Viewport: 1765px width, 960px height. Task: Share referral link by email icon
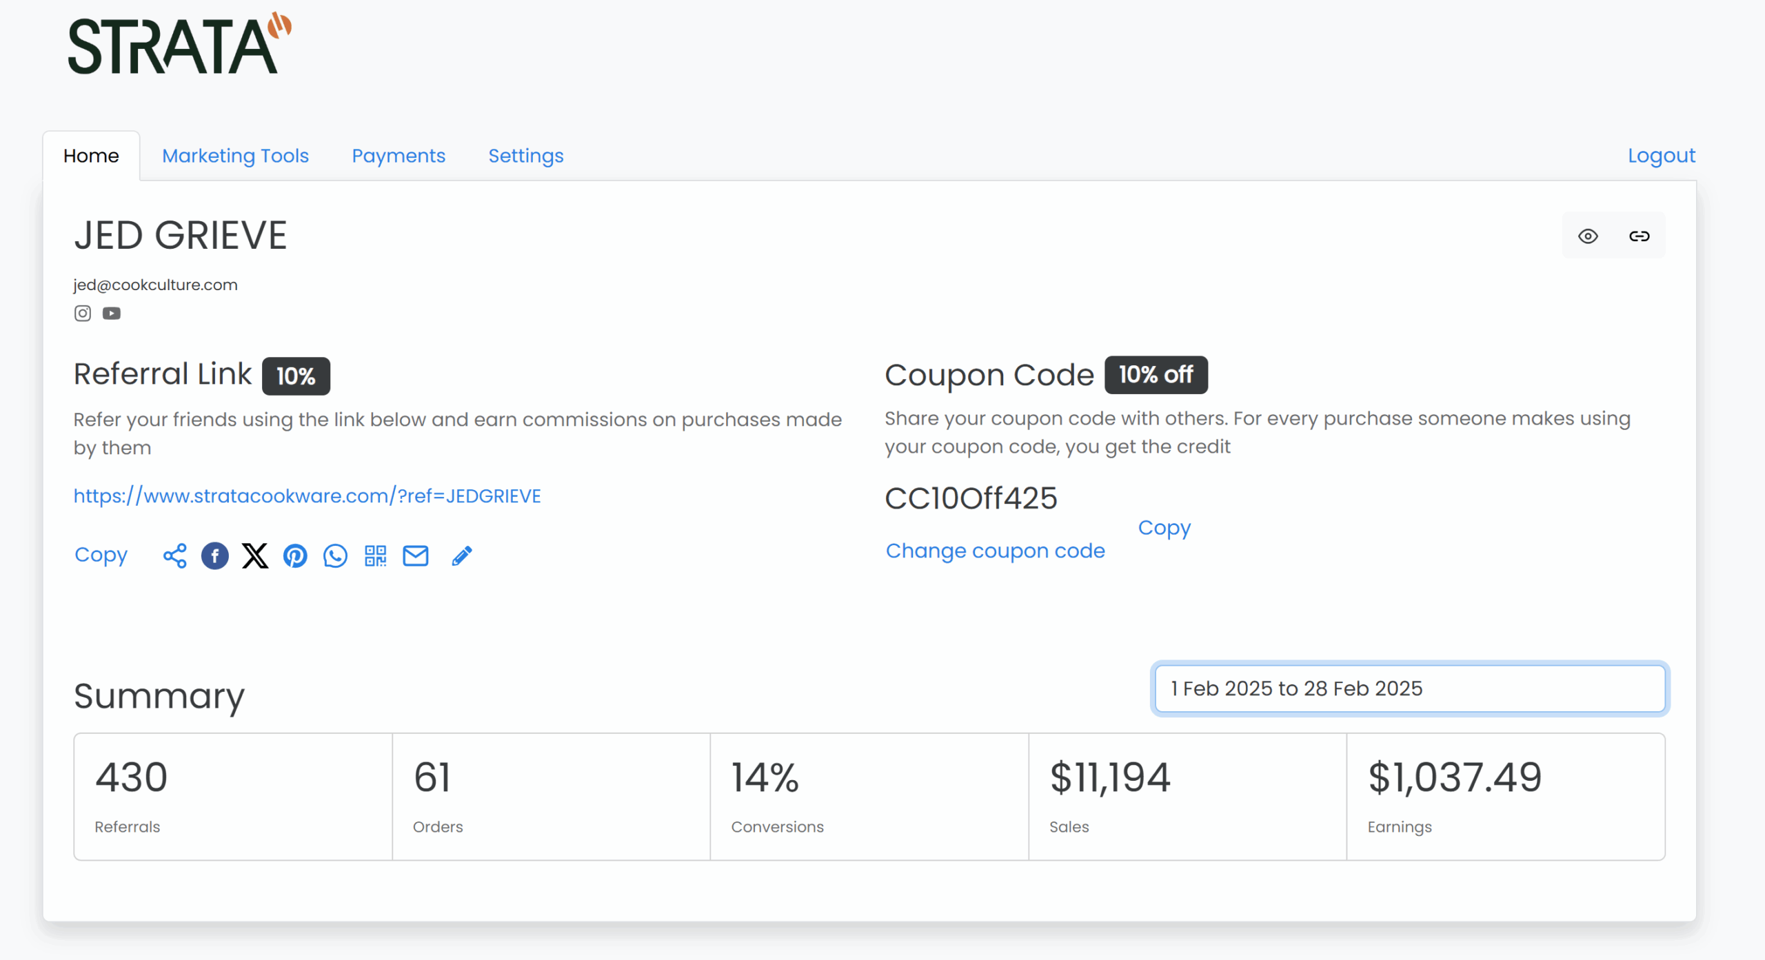click(416, 555)
